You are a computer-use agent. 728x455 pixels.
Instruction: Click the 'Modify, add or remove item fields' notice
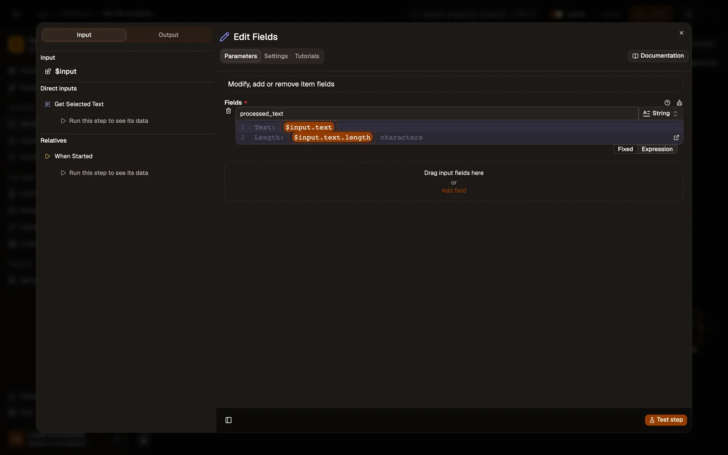pyautogui.click(x=454, y=84)
